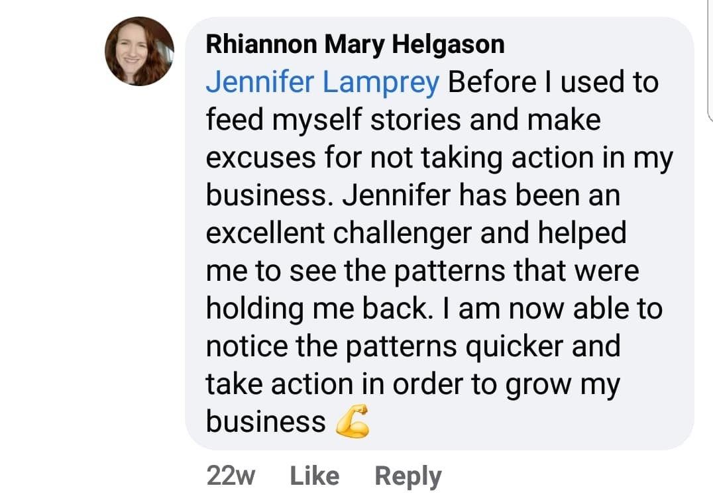The image size is (713, 504).
Task: Click "Helgason" in the commenter's bold name
Action: coord(449,45)
